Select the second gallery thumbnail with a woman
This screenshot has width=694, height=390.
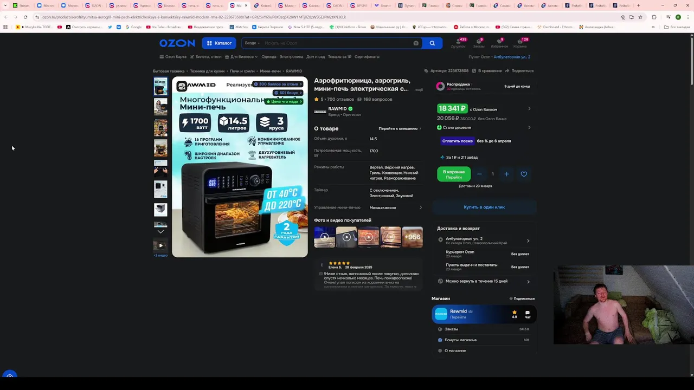pyautogui.click(x=160, y=107)
